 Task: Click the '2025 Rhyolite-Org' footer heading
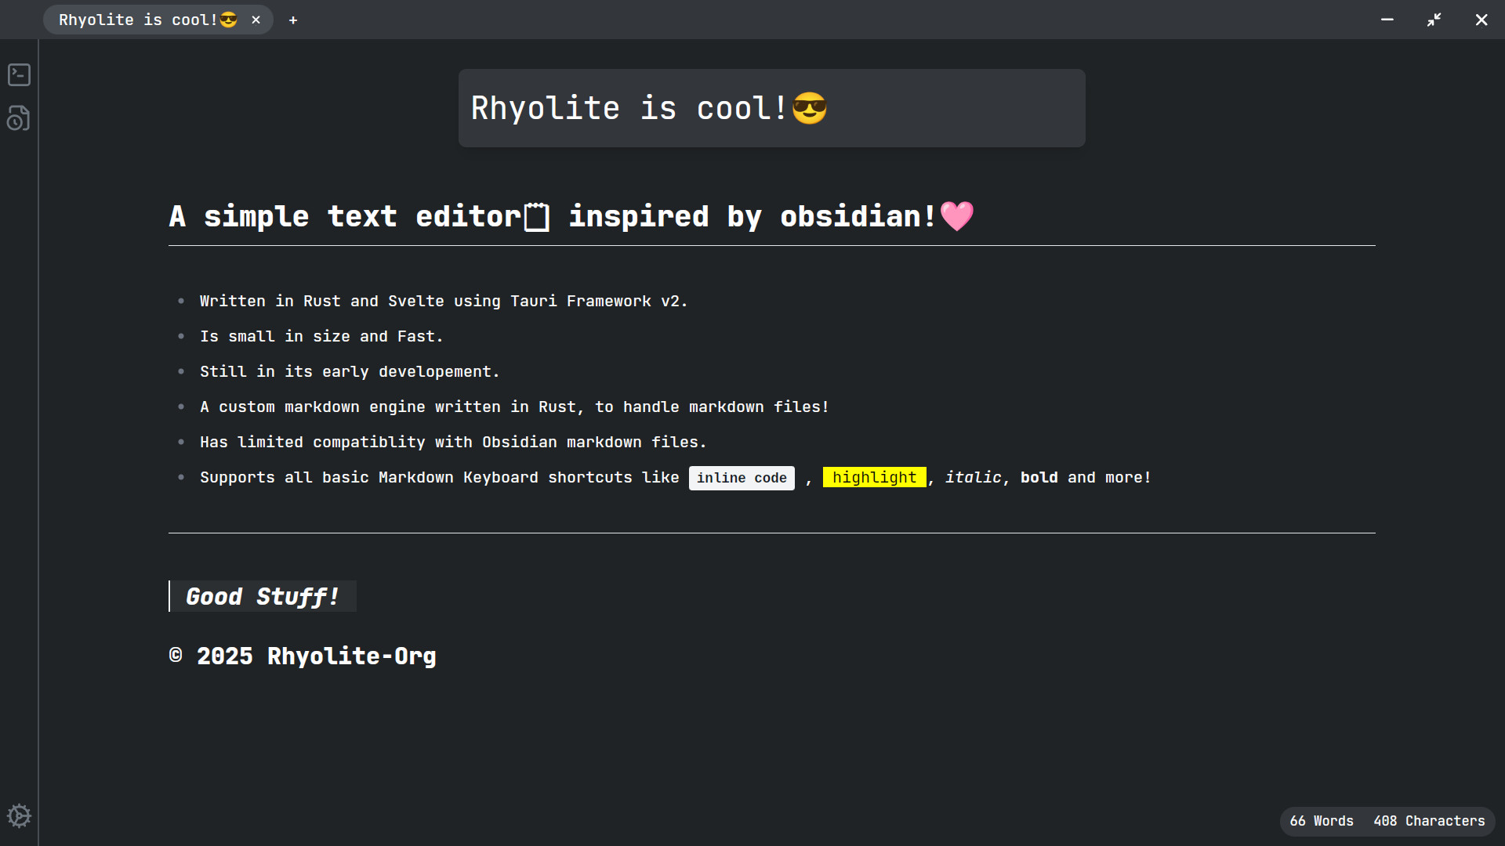(x=303, y=656)
